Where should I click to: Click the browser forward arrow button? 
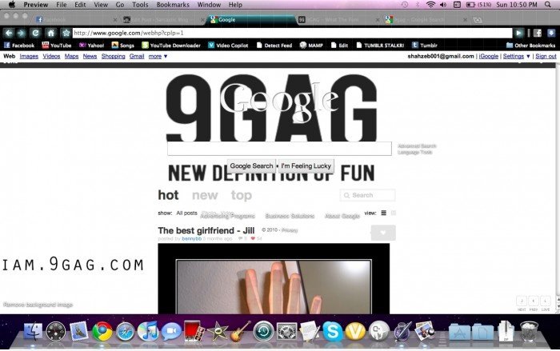click(x=21, y=34)
